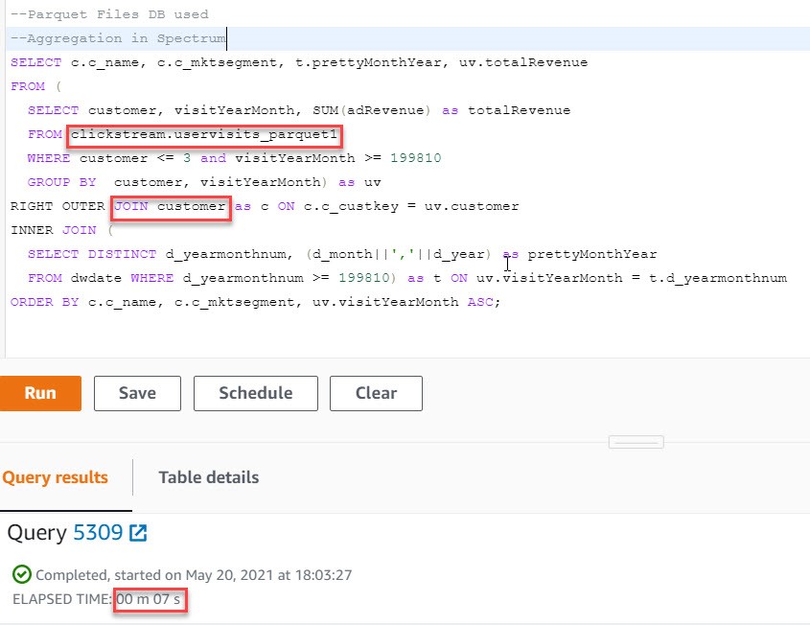This screenshot has height=625, width=810.
Task: Click 'ASC' keyword at end of query
Action: (480, 302)
